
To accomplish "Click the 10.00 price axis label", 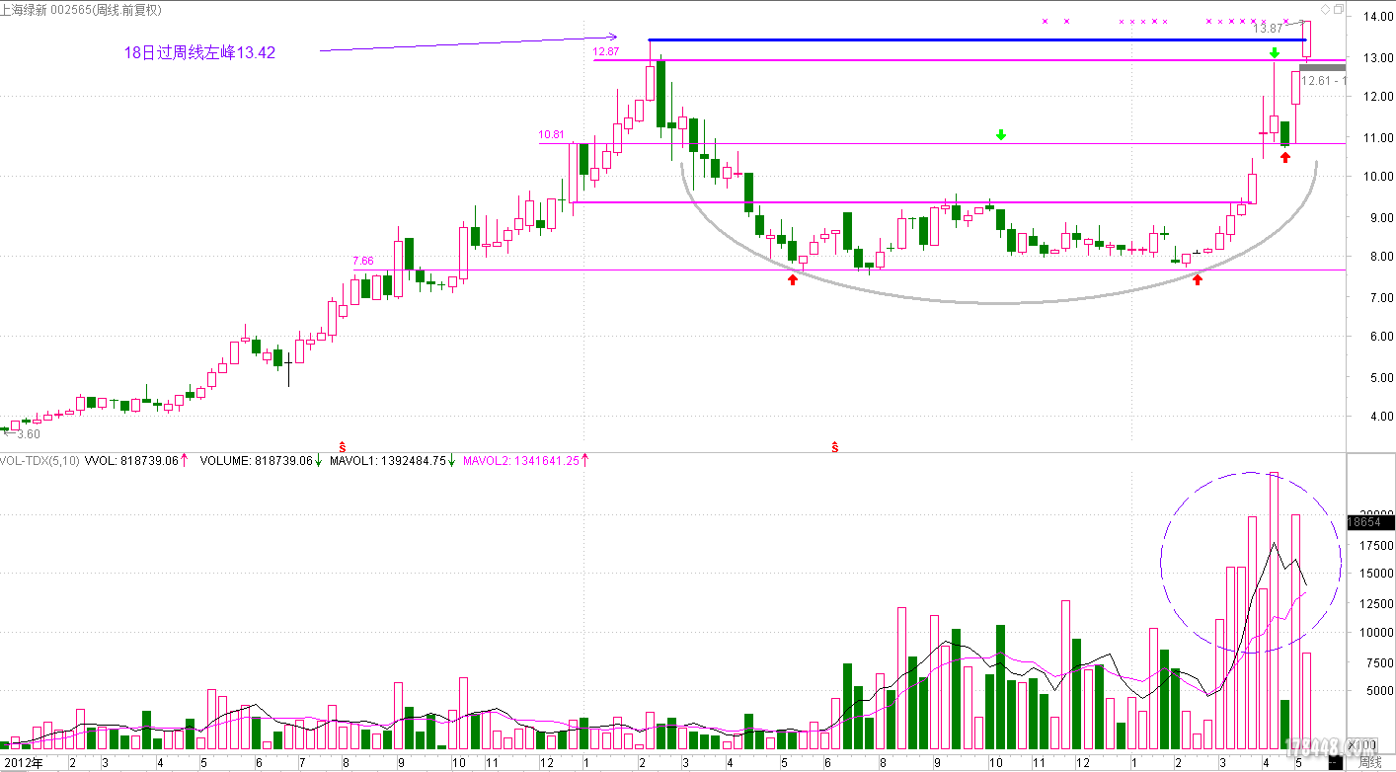I will coord(1376,177).
